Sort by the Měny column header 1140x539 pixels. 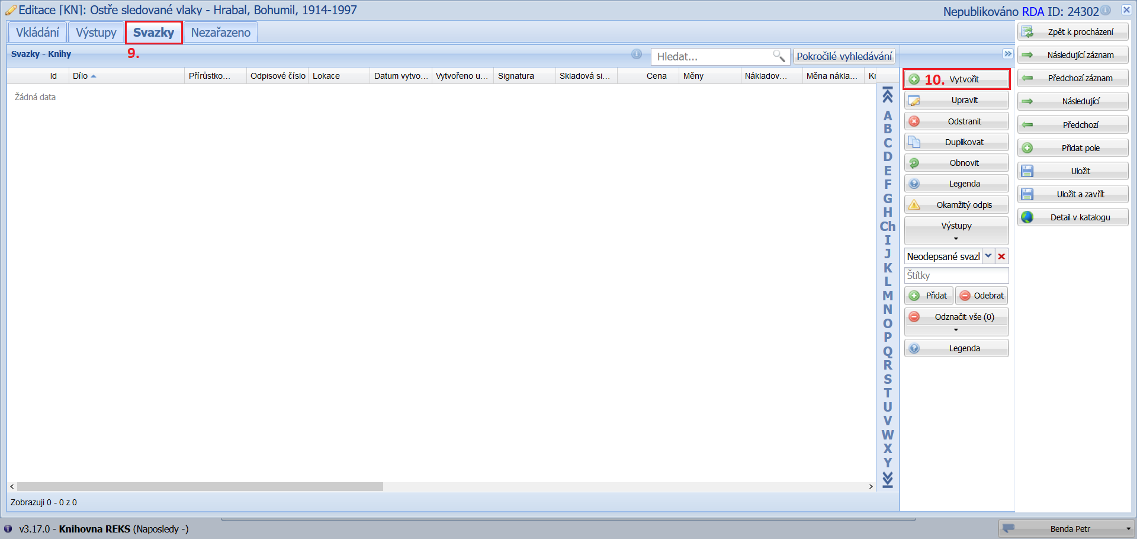(710, 76)
